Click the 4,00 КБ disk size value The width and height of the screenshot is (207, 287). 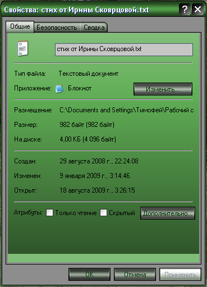(x=88, y=139)
